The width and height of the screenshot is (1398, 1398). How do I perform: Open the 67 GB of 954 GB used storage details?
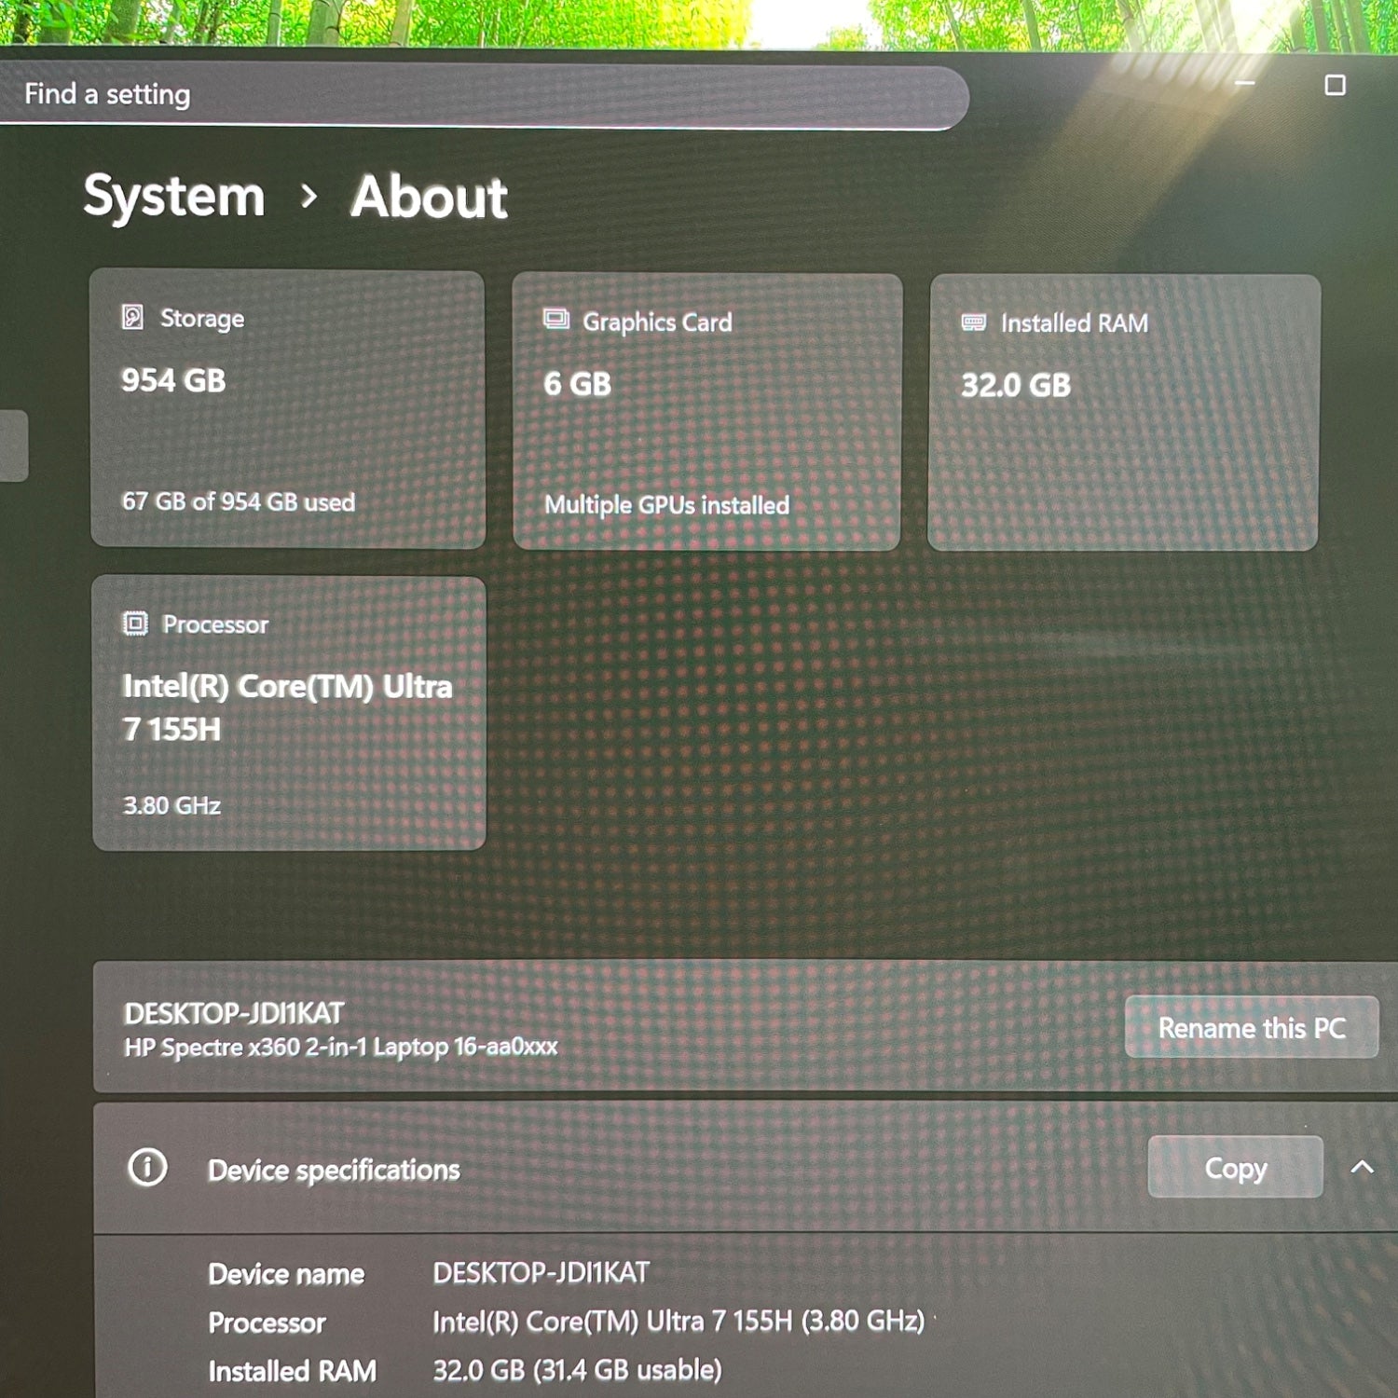click(239, 501)
